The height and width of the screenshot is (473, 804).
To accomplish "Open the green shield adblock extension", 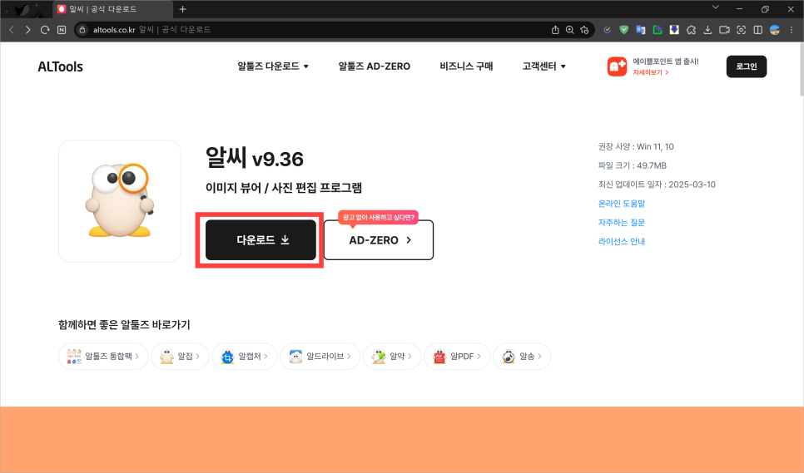I will click(623, 30).
